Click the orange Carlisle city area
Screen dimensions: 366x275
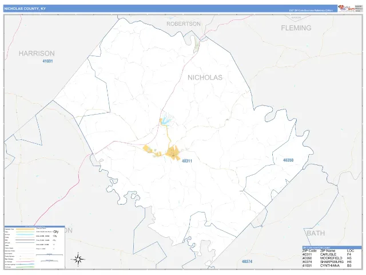coord(173,152)
